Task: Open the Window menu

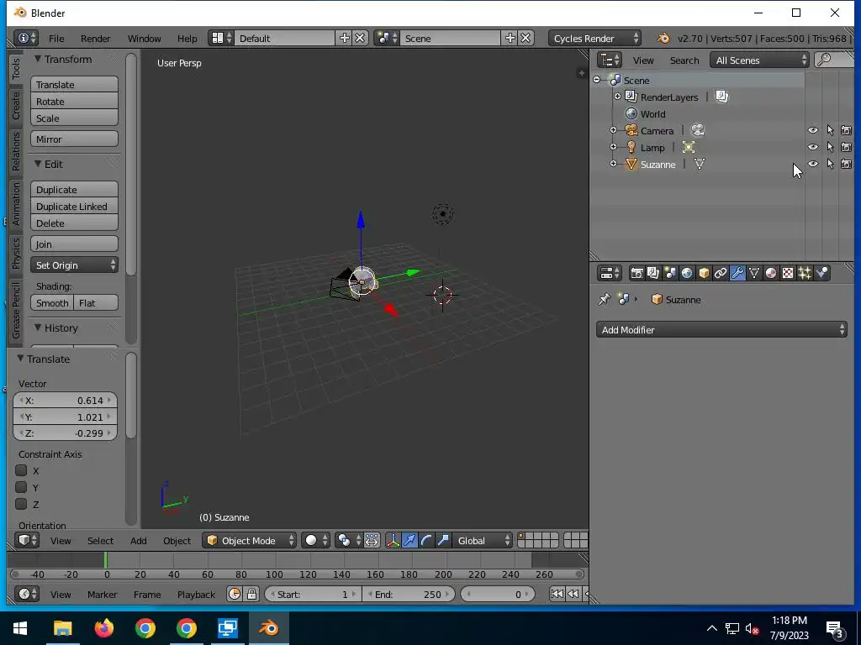Action: (144, 39)
